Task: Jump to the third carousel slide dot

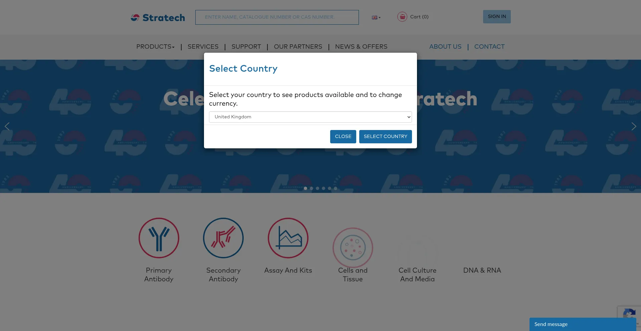Action: 317,188
